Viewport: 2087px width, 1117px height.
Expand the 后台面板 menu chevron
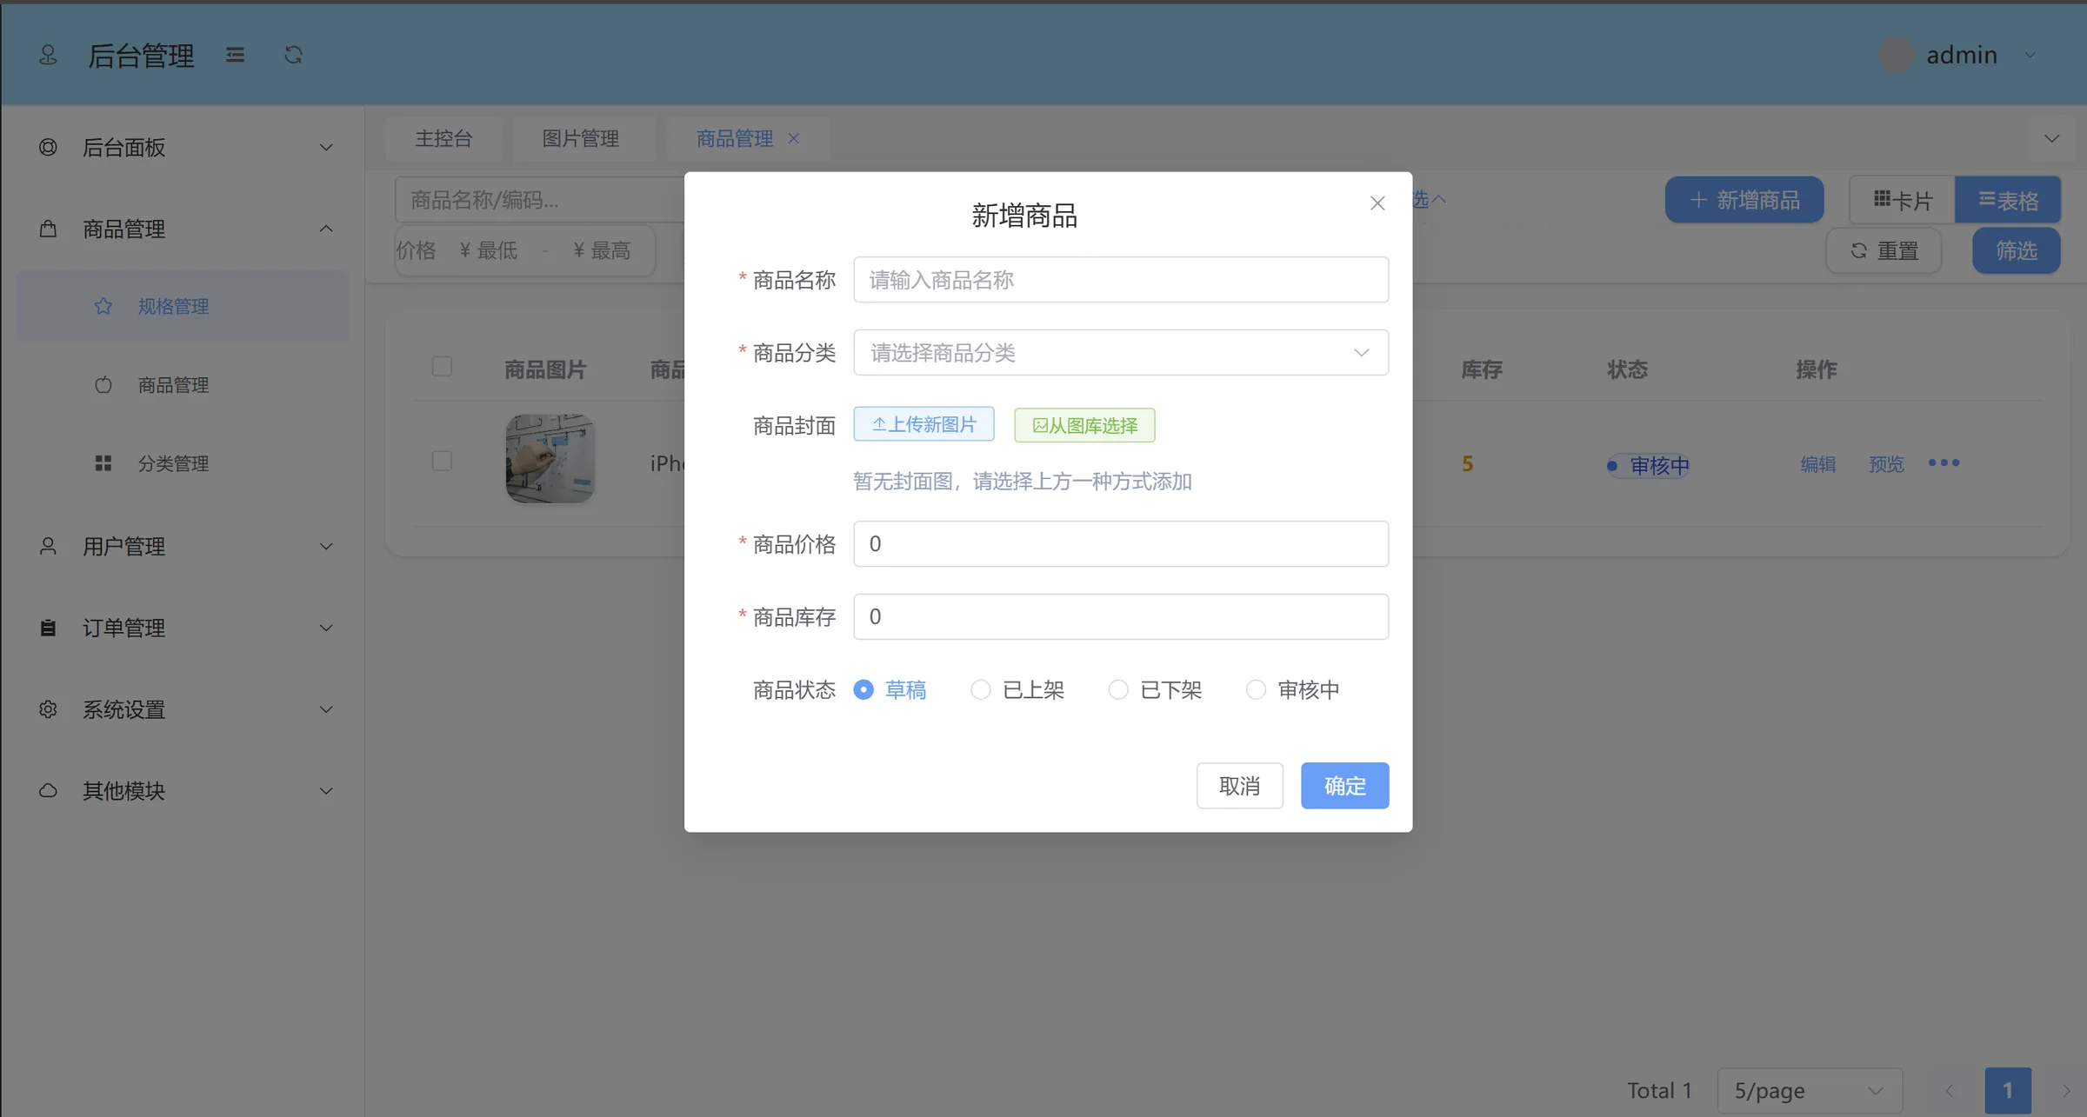[x=326, y=147]
